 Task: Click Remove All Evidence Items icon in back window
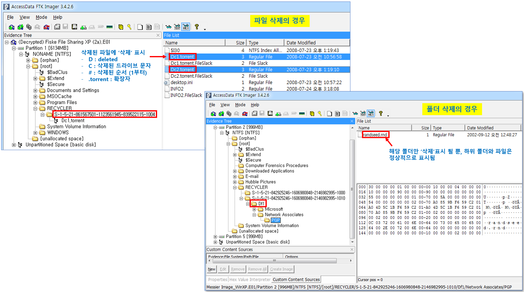(x=46, y=27)
